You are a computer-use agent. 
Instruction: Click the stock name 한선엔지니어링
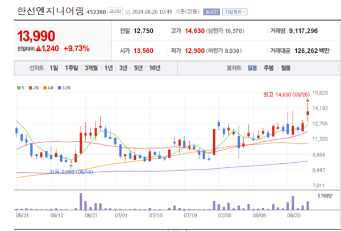click(50, 11)
